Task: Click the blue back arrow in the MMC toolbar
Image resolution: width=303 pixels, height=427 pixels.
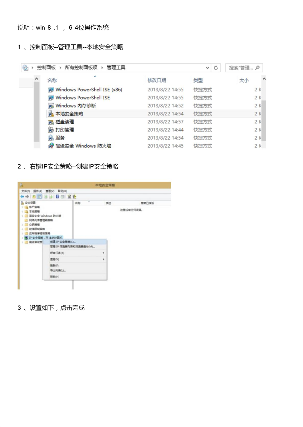Action: pos(22,197)
